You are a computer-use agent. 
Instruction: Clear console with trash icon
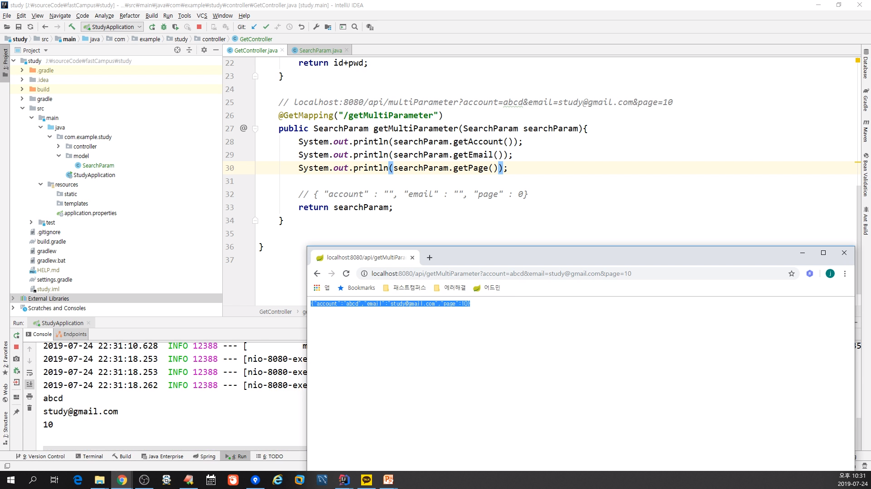tap(29, 408)
